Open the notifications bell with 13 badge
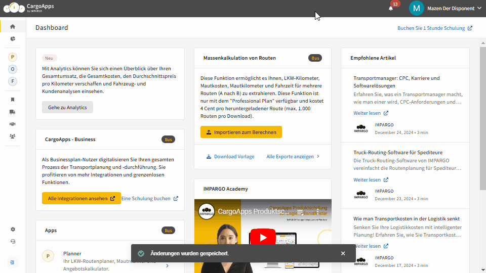Screen dimensions: 486x273 point(391,9)
